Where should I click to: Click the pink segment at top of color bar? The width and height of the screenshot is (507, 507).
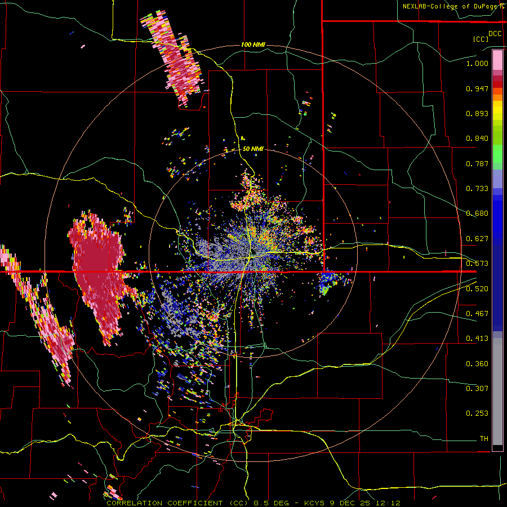(497, 60)
